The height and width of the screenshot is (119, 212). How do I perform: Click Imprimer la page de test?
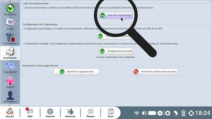(76, 71)
